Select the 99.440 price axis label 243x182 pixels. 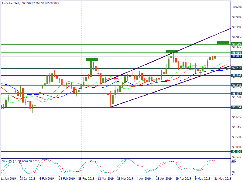click(236, 27)
